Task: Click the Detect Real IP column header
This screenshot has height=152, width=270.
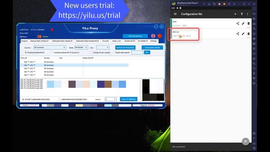Action: pyautogui.click(x=88, y=58)
